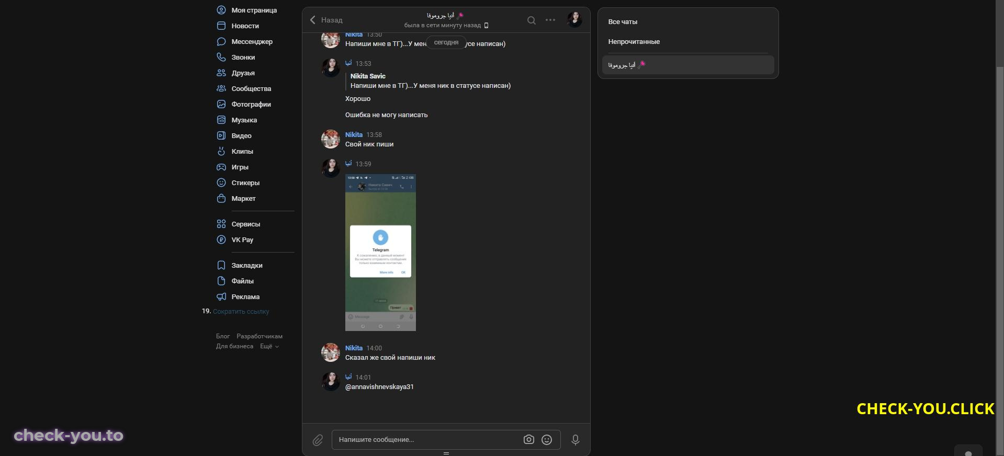Click the Реклама megaphone icon
Viewport: 1004px width, 456px height.
click(221, 297)
